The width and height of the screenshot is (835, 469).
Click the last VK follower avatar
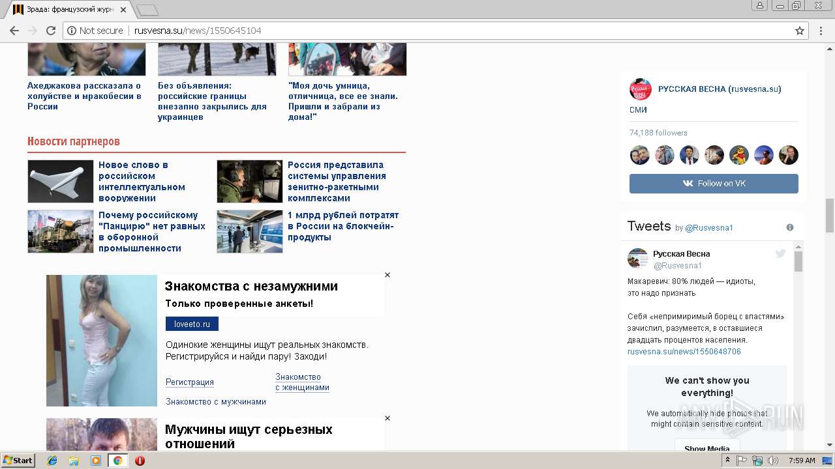coord(789,155)
